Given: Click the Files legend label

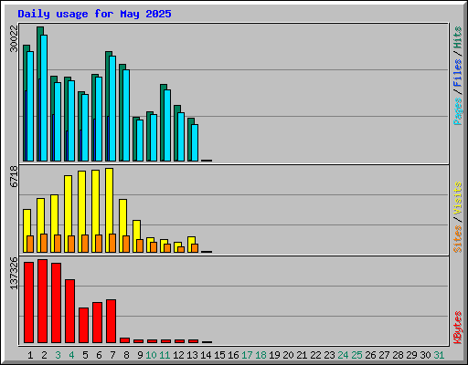Looking at the screenshot, I should pyautogui.click(x=458, y=72).
